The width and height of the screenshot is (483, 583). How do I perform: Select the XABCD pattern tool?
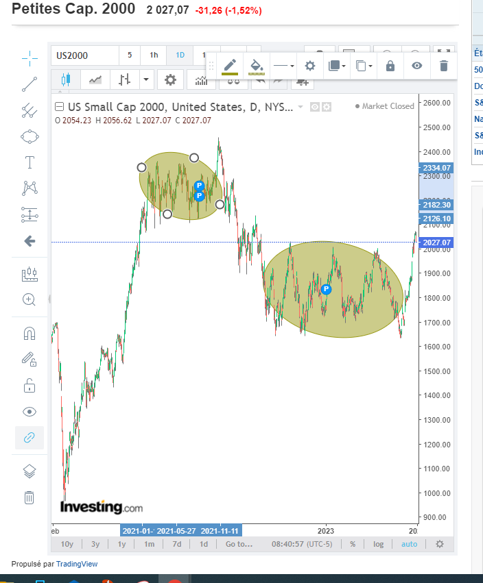pos(30,188)
